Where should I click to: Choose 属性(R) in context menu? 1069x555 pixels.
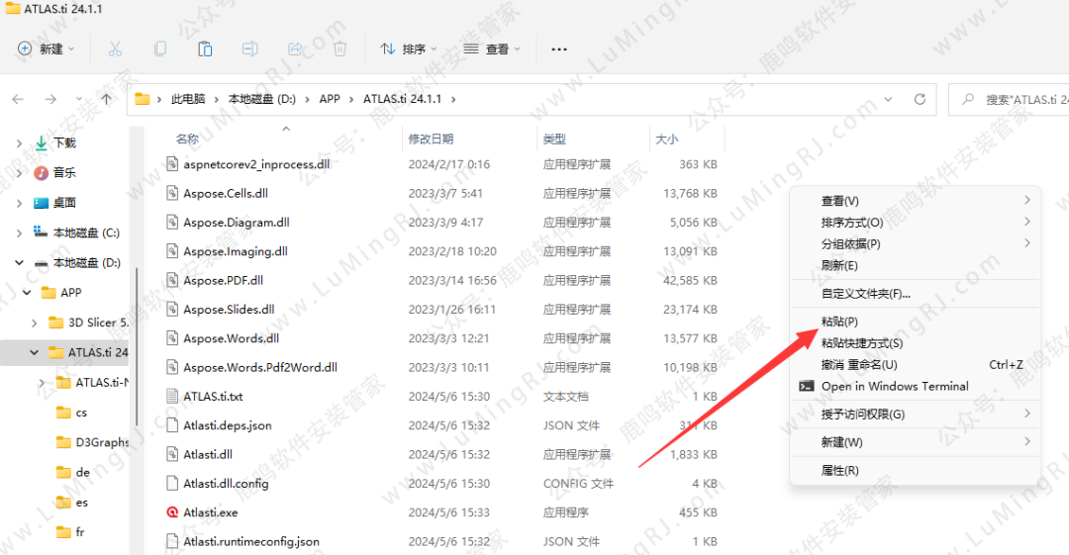[x=915, y=471]
